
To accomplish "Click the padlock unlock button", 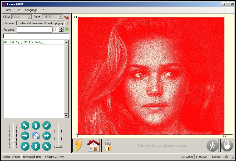I will coord(108,146).
